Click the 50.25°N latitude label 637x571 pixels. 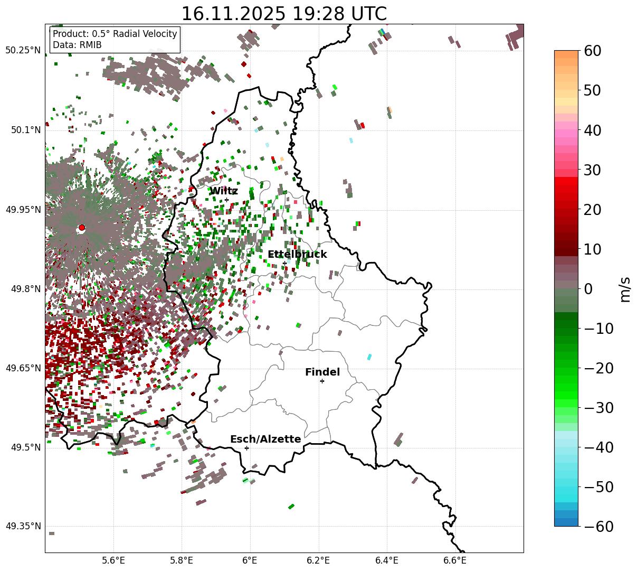click(x=23, y=50)
